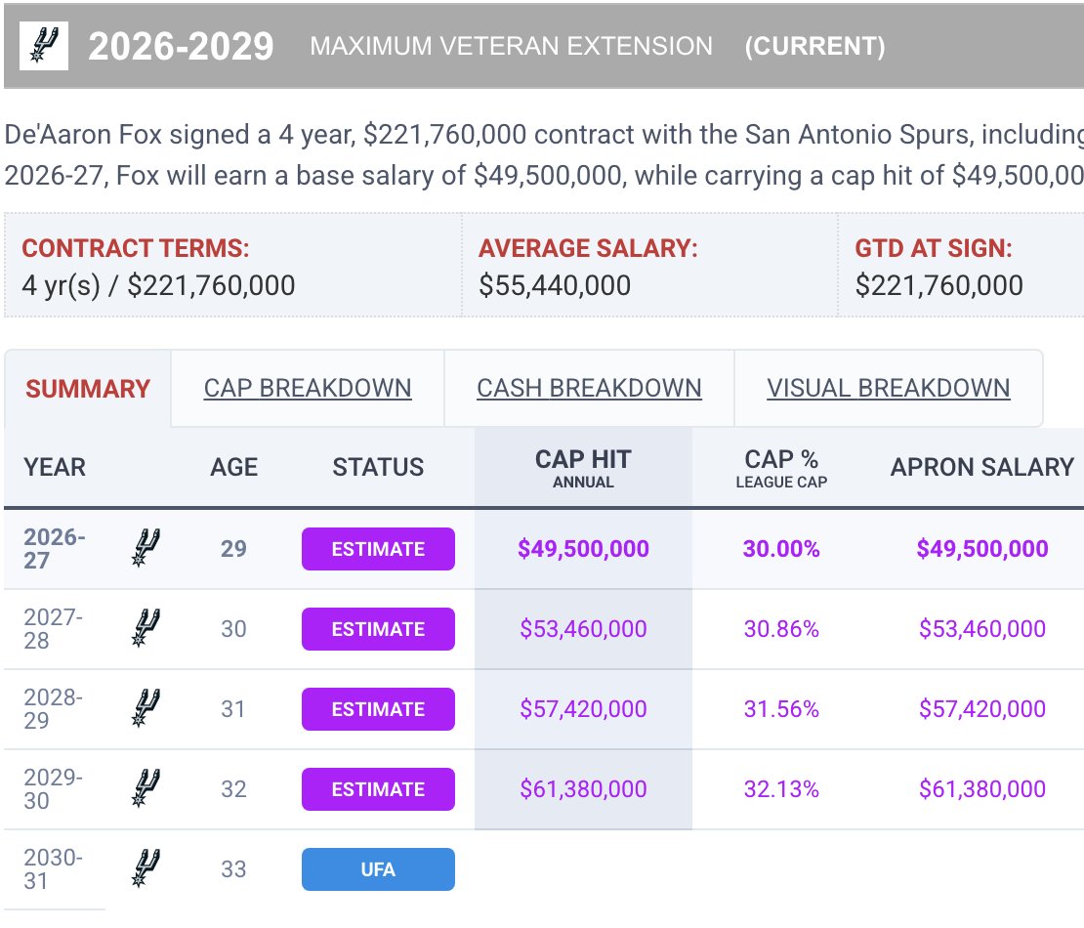Click the $49,500,000 cap hit value
The height and width of the screenshot is (928, 1084).
pos(583,548)
